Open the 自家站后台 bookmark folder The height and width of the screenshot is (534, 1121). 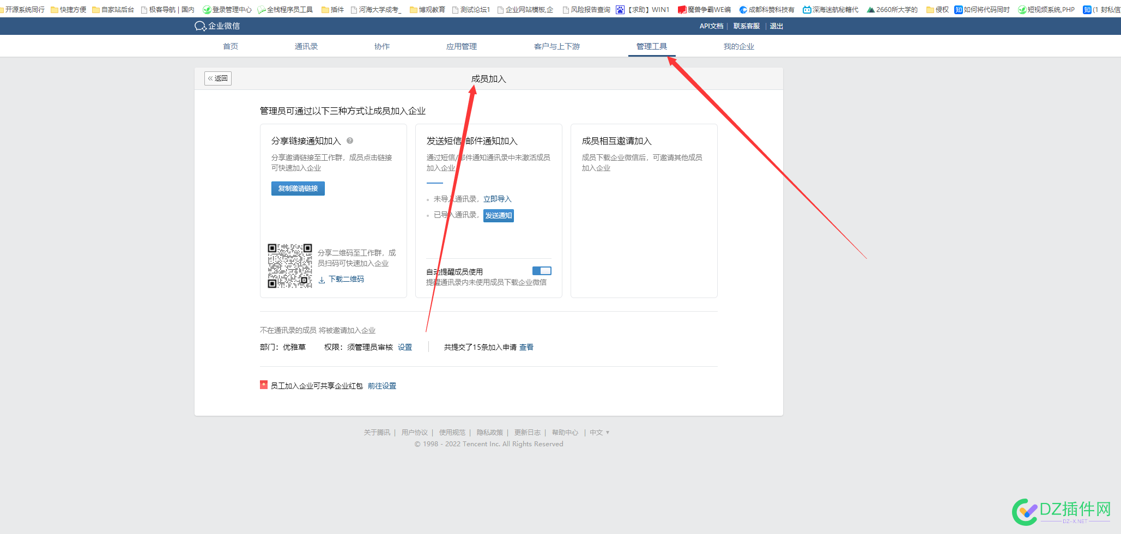(x=113, y=10)
